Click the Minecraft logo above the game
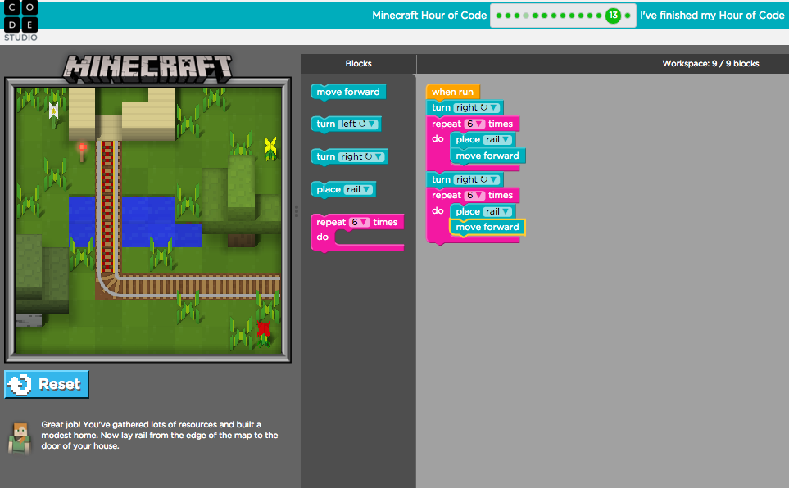 coord(147,68)
